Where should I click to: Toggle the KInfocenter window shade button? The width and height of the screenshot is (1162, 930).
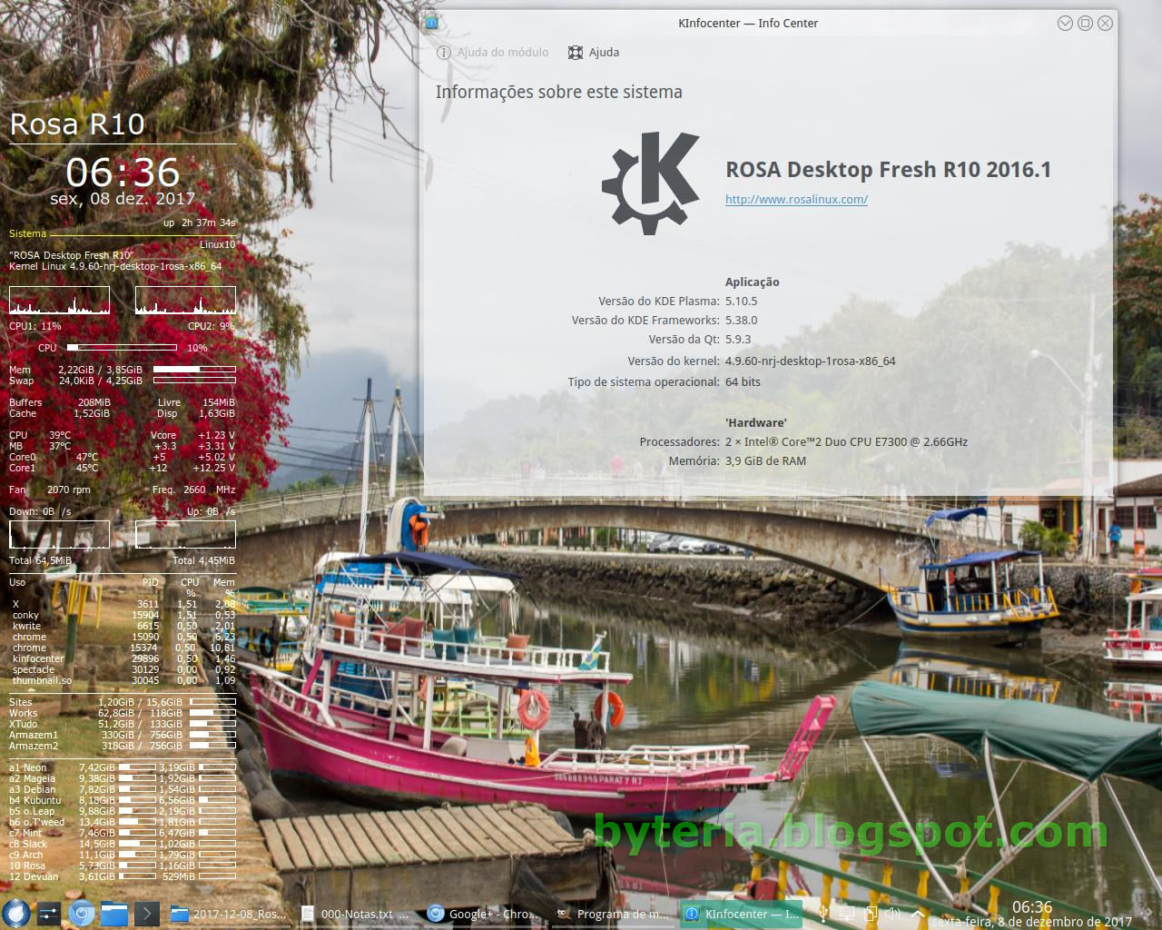click(x=1065, y=24)
